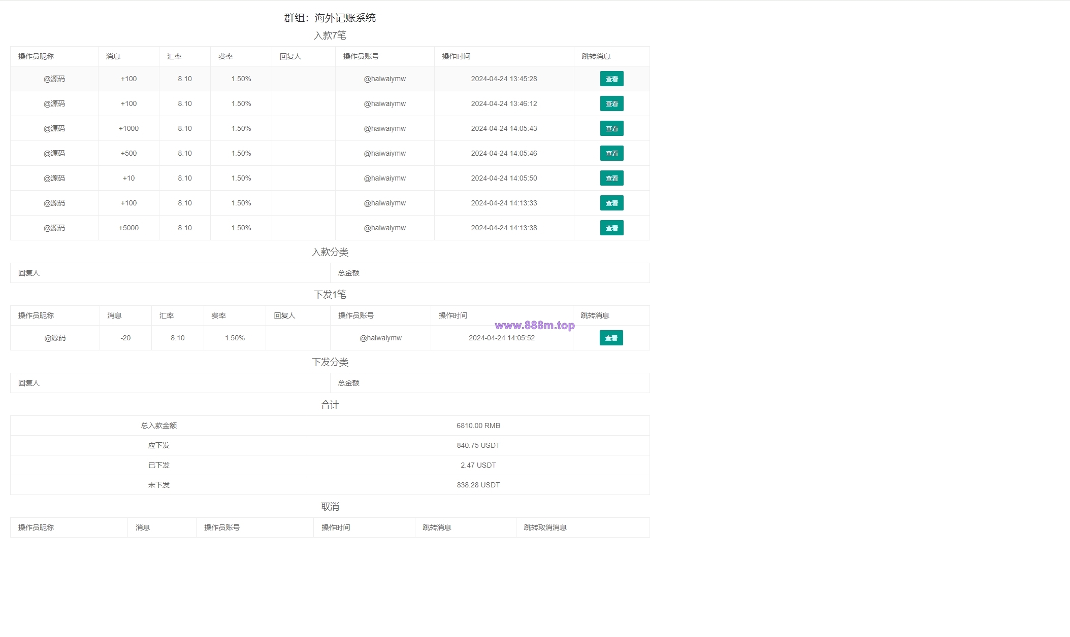Click 总金额 header under 下发分类
Screen dimensions: 1070x637
(x=349, y=383)
